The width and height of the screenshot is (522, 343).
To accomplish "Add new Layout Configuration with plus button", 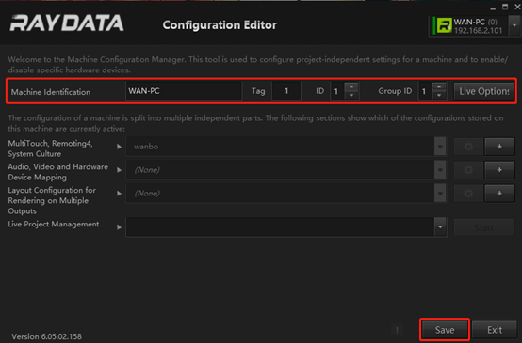I will [499, 194].
